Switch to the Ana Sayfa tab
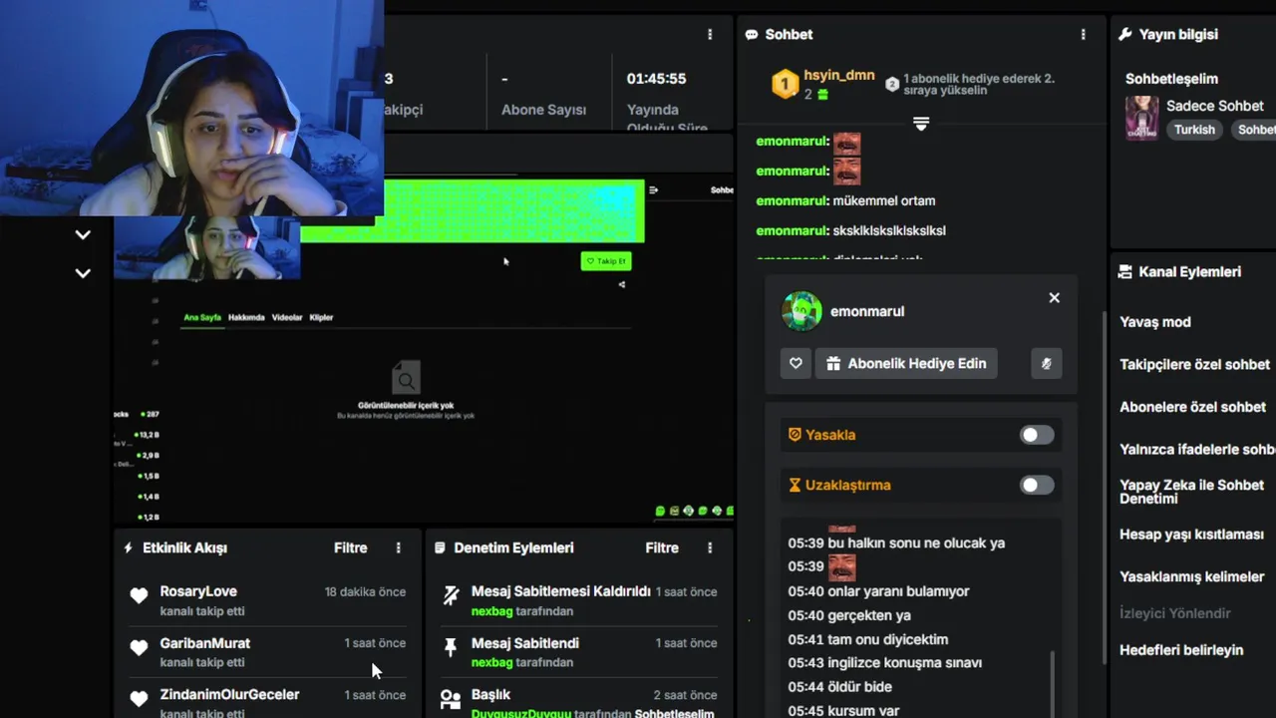 pos(202,317)
